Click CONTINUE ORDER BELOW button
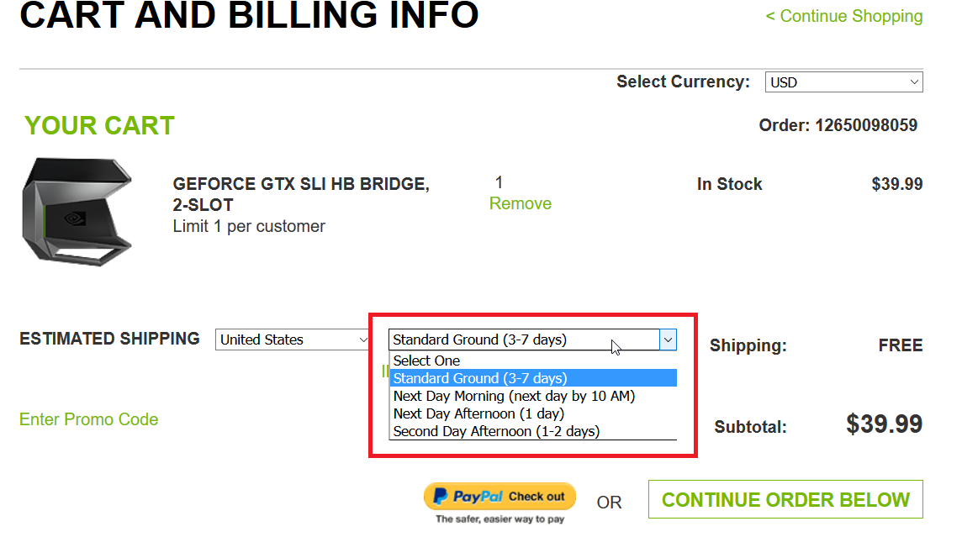Image resolution: width=962 pixels, height=537 pixels. 785,500
